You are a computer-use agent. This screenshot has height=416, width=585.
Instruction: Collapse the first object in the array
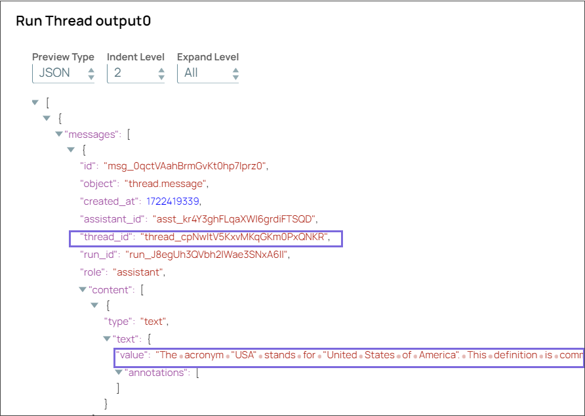[x=47, y=118]
